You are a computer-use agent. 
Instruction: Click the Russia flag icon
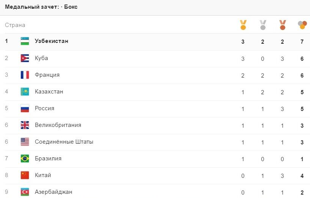25,108
